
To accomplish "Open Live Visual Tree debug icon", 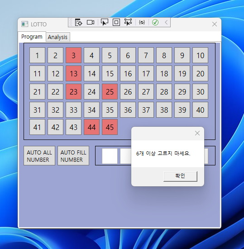I will pos(78,22).
